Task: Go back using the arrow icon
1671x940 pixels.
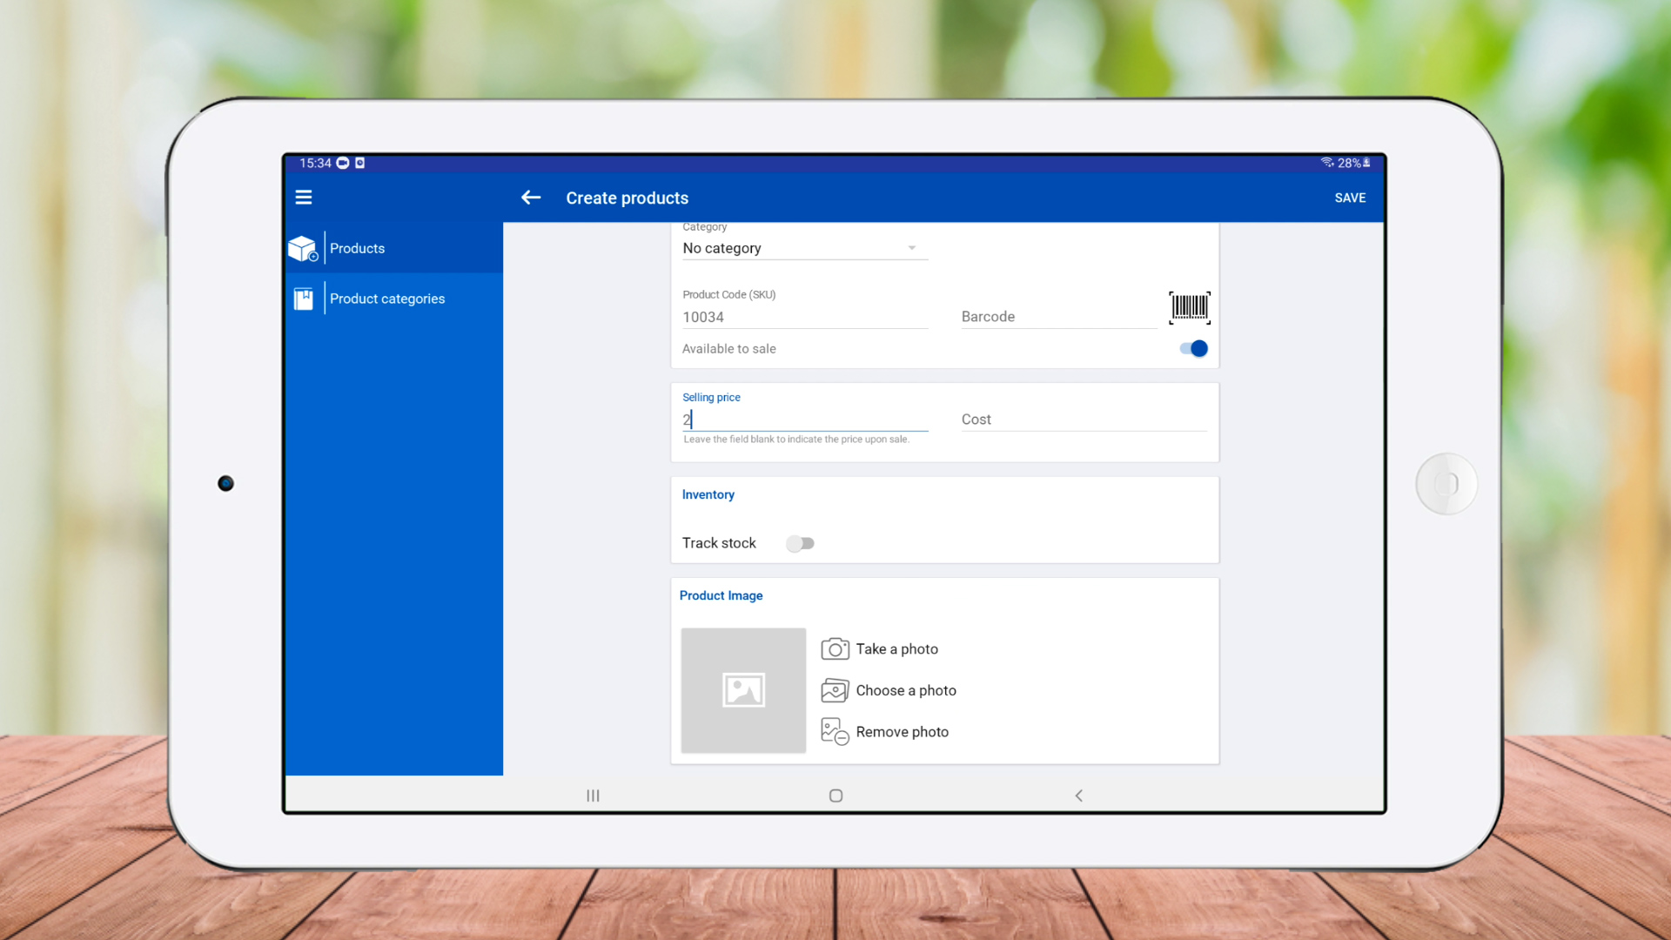Action: tap(531, 198)
